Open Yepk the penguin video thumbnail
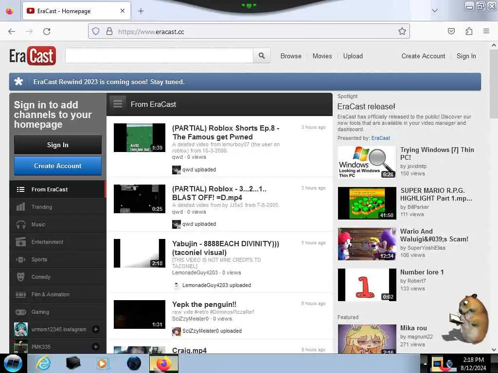The height and width of the screenshot is (373, 498). (x=140, y=314)
